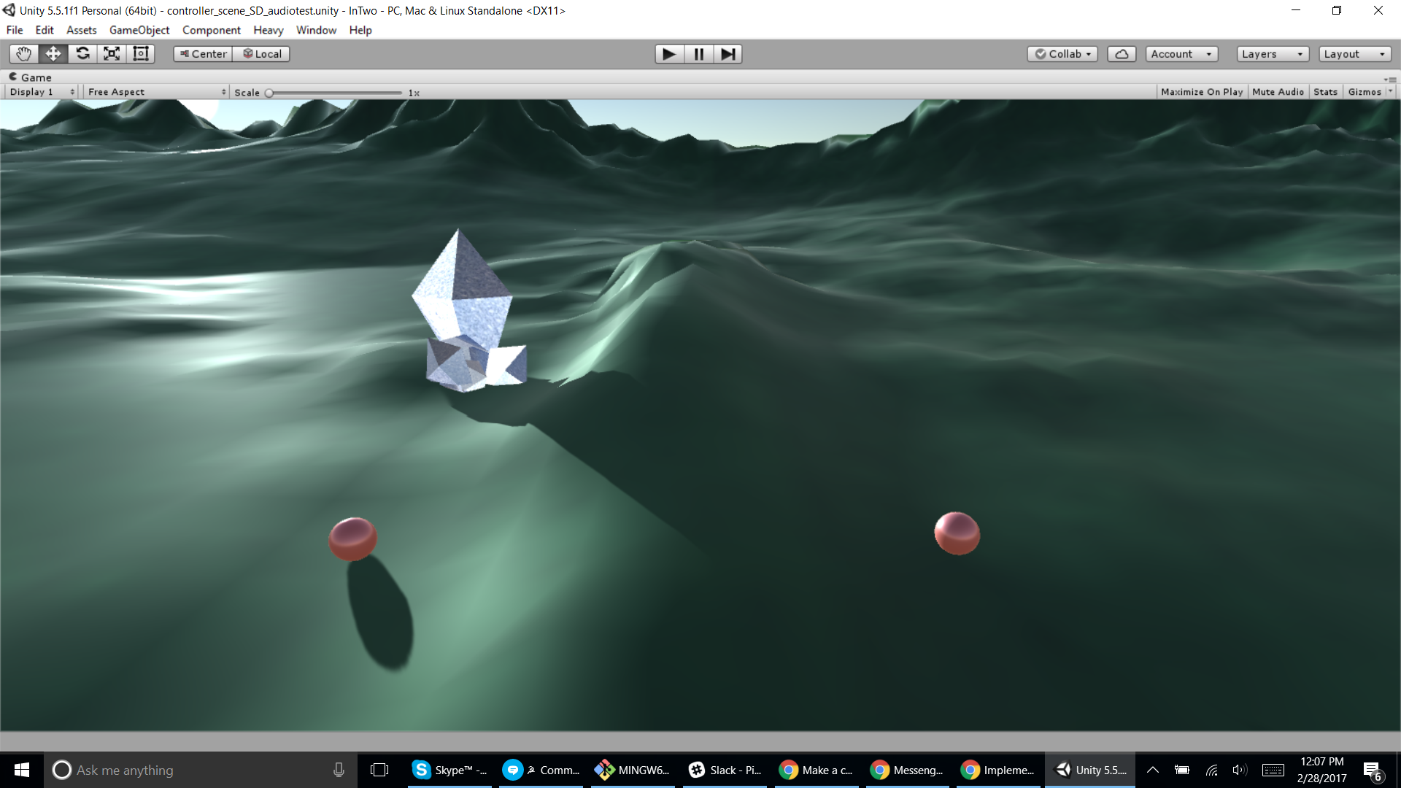Open the Layout dropdown
This screenshot has height=788, width=1401.
coord(1354,54)
